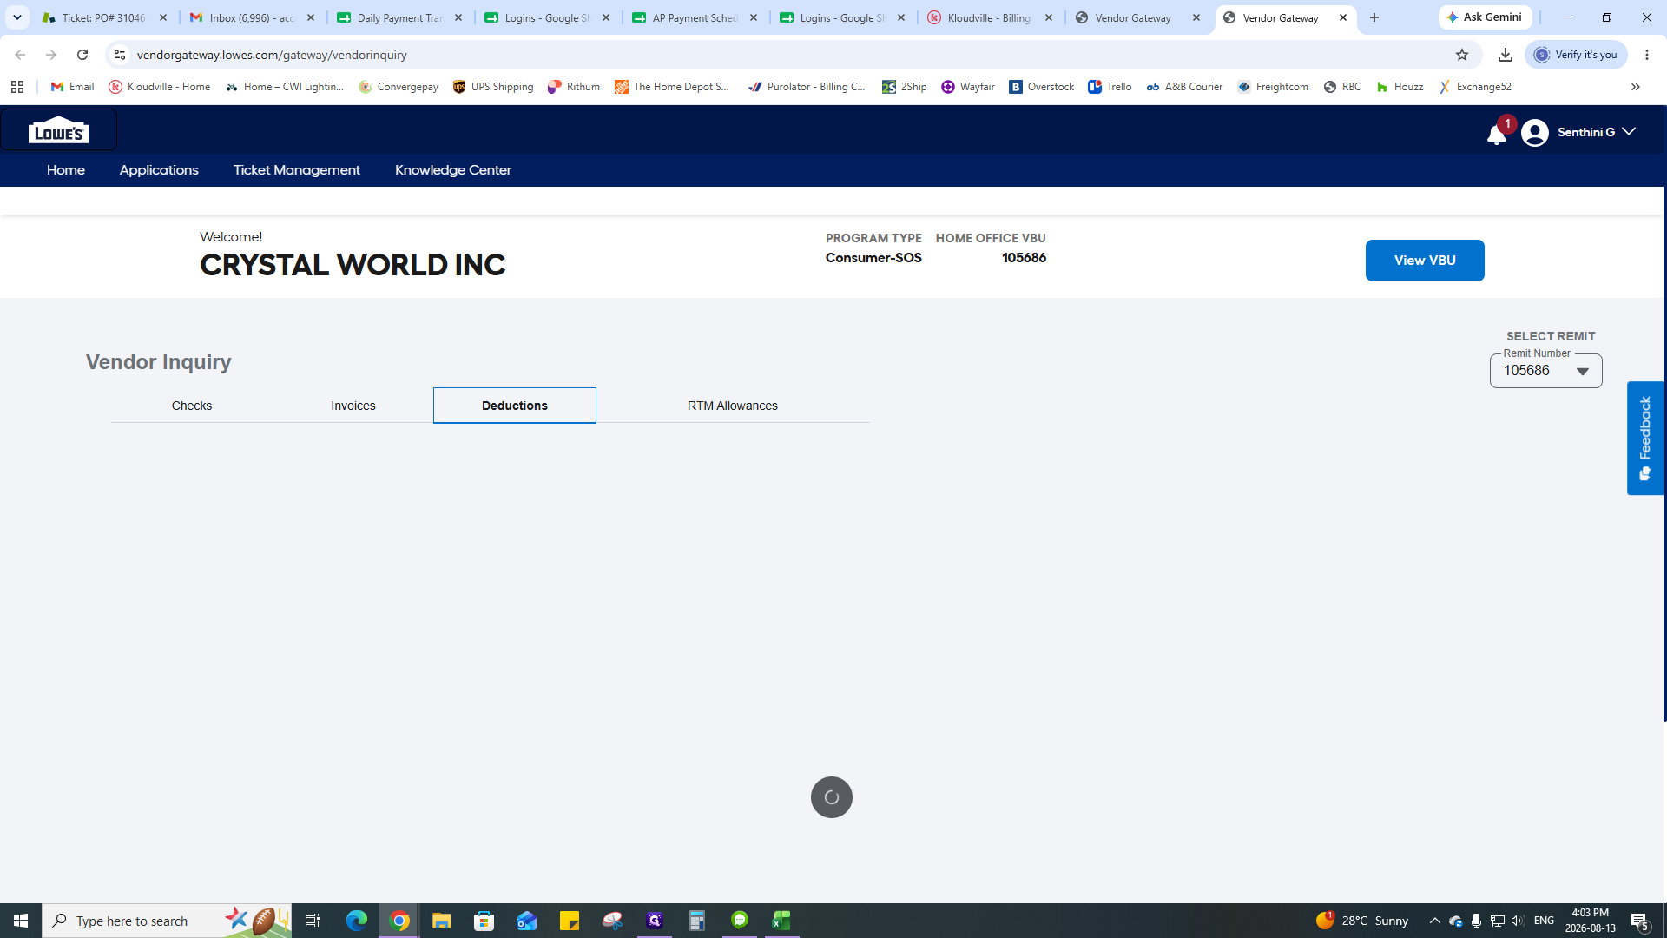Switch to the Kloudville - Billing tab
1667x938 pixels.
(x=990, y=17)
